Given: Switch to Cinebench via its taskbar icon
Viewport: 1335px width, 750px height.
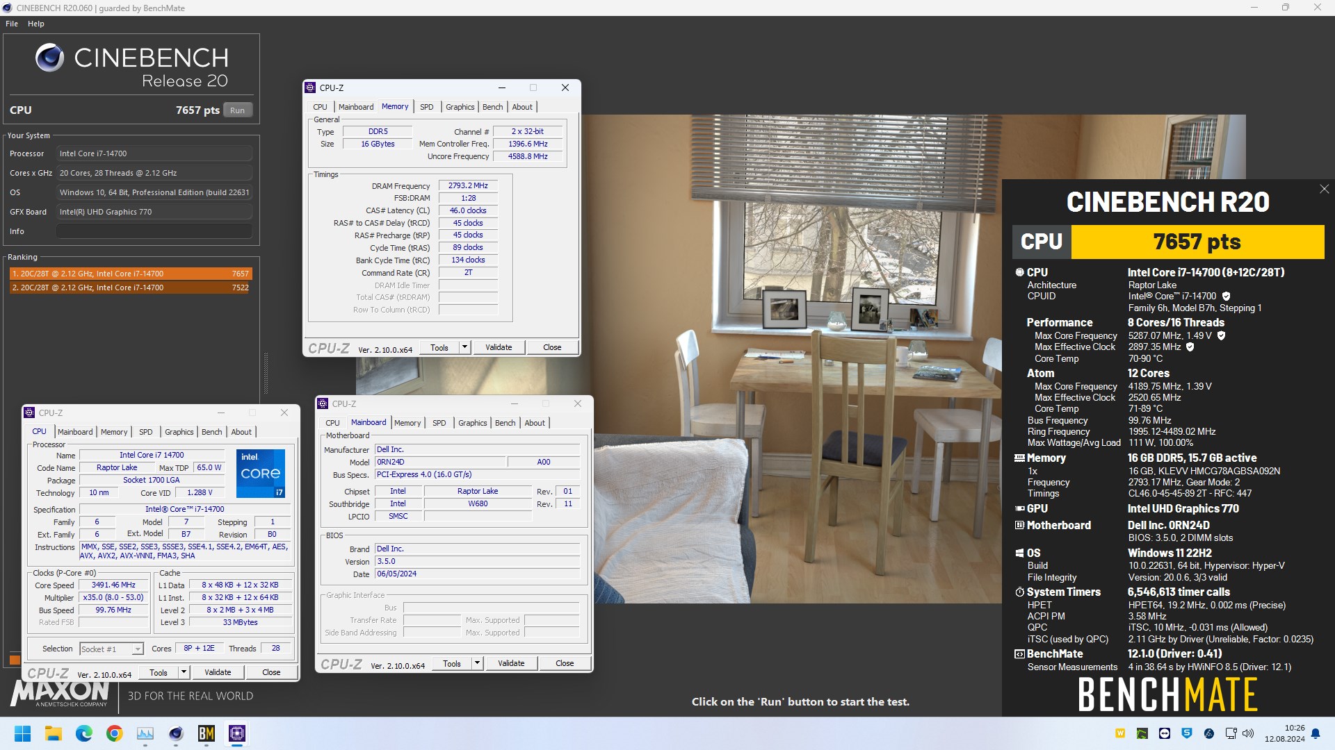Looking at the screenshot, I should tap(176, 733).
